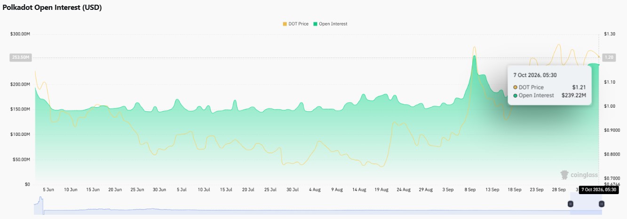This screenshot has width=627, height=219.
Task: Click the highlighted range slider selection window
Action: [x=586, y=204]
